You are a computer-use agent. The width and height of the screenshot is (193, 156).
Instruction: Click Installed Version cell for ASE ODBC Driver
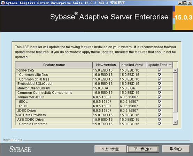[133, 120]
